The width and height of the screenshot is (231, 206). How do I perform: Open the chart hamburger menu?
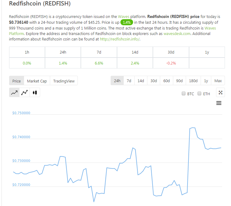(x=219, y=103)
